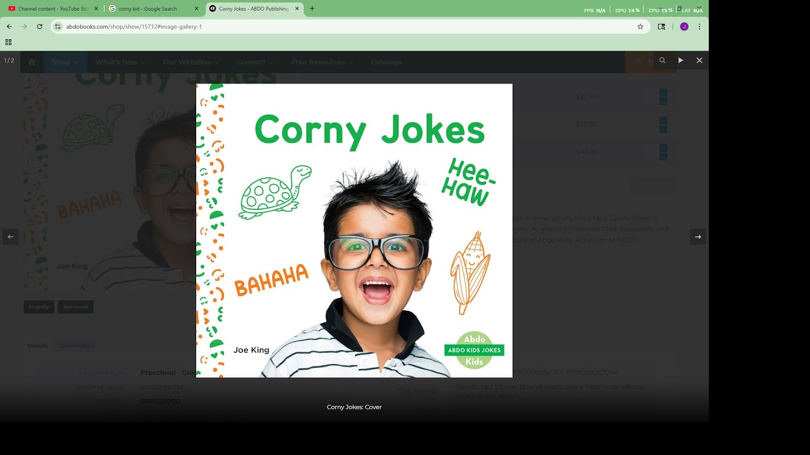Click the dimmed '$42.95' price
This screenshot has width=810, height=455.
(586, 152)
